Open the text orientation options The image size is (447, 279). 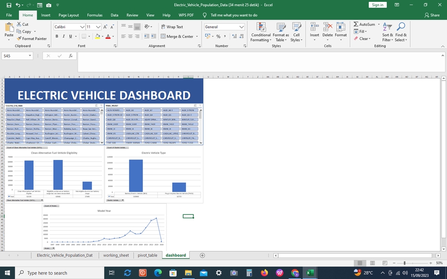(x=148, y=27)
